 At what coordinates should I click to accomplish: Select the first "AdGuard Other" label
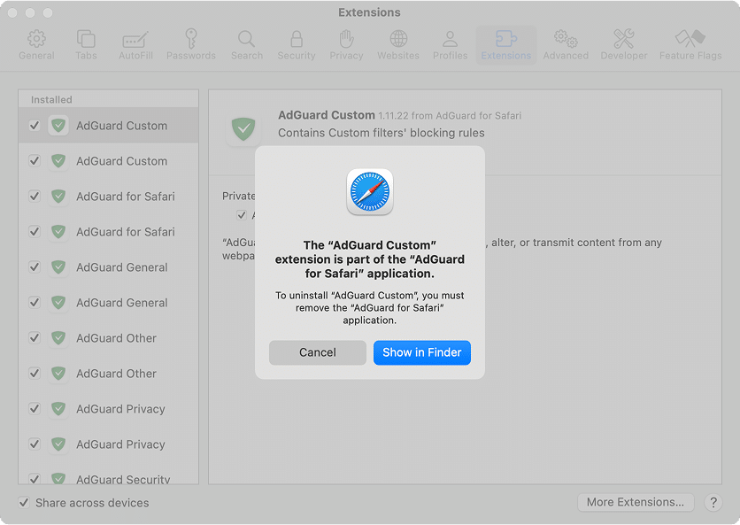coord(116,338)
